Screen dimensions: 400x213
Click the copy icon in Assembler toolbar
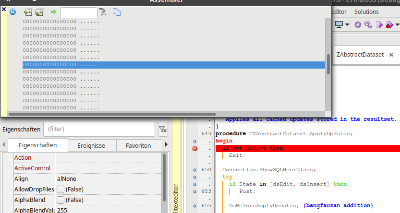(117, 12)
